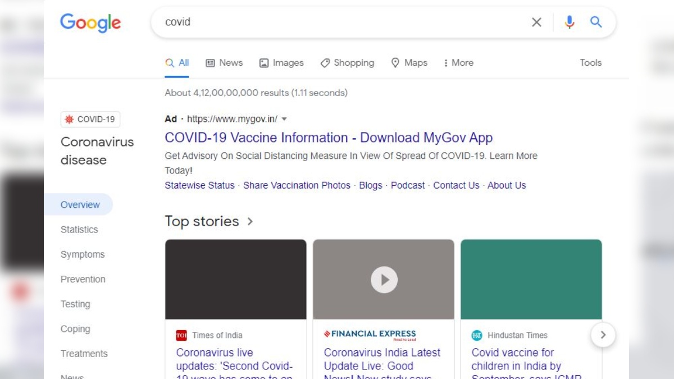
Task: Open the search Tools options
Action: pos(591,63)
